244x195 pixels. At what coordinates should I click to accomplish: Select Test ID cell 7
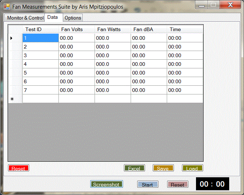(x=40, y=90)
